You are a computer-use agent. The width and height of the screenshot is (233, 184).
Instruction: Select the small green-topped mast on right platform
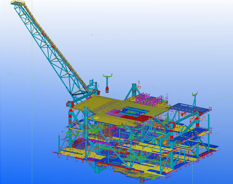195,99
